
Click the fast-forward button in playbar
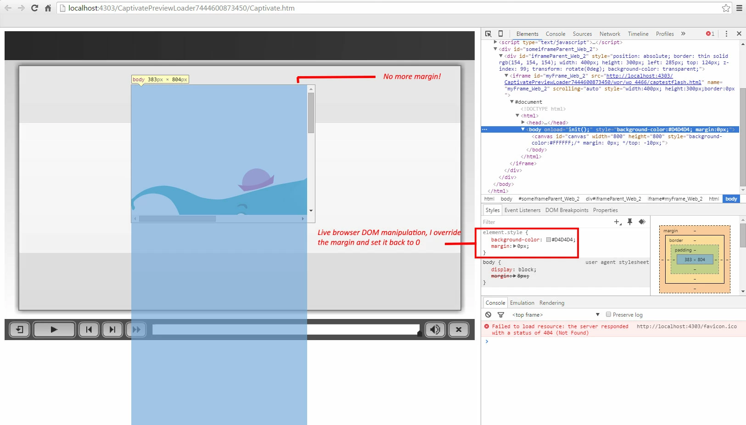(x=136, y=330)
